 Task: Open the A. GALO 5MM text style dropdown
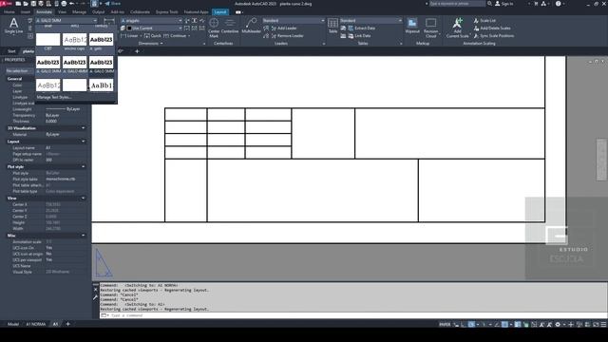click(66, 20)
